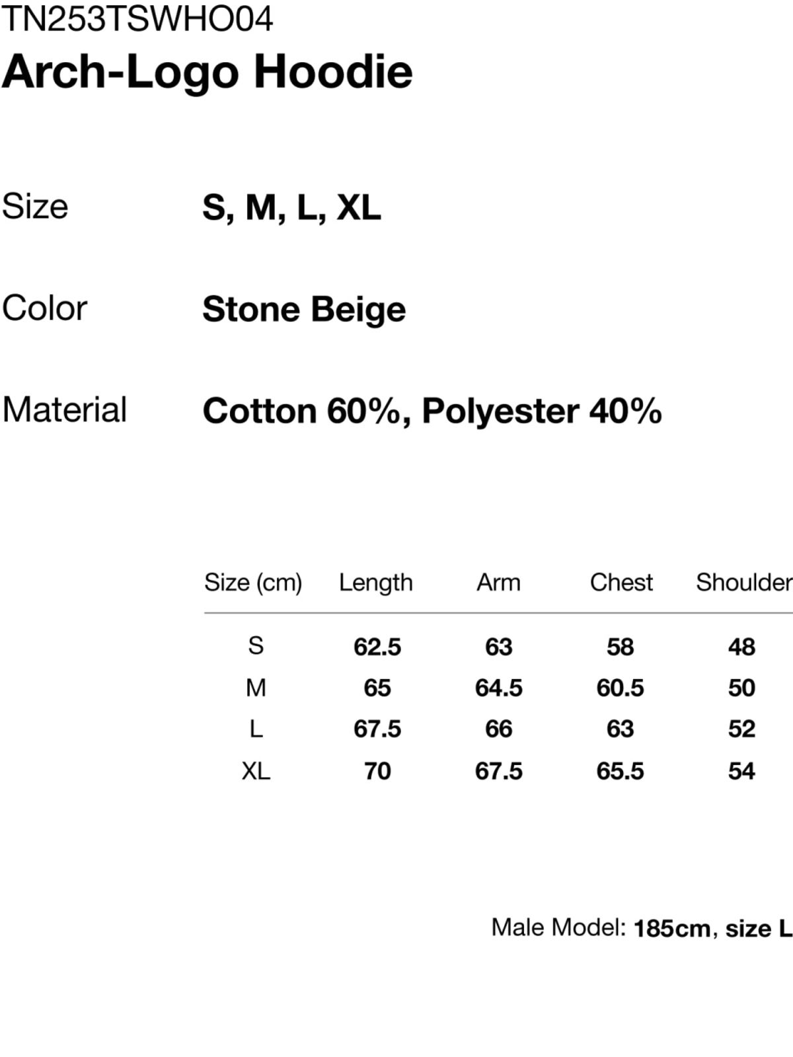Screen dimensions: 793x1057
Task: Click the Chest column header
Action: pos(621,583)
